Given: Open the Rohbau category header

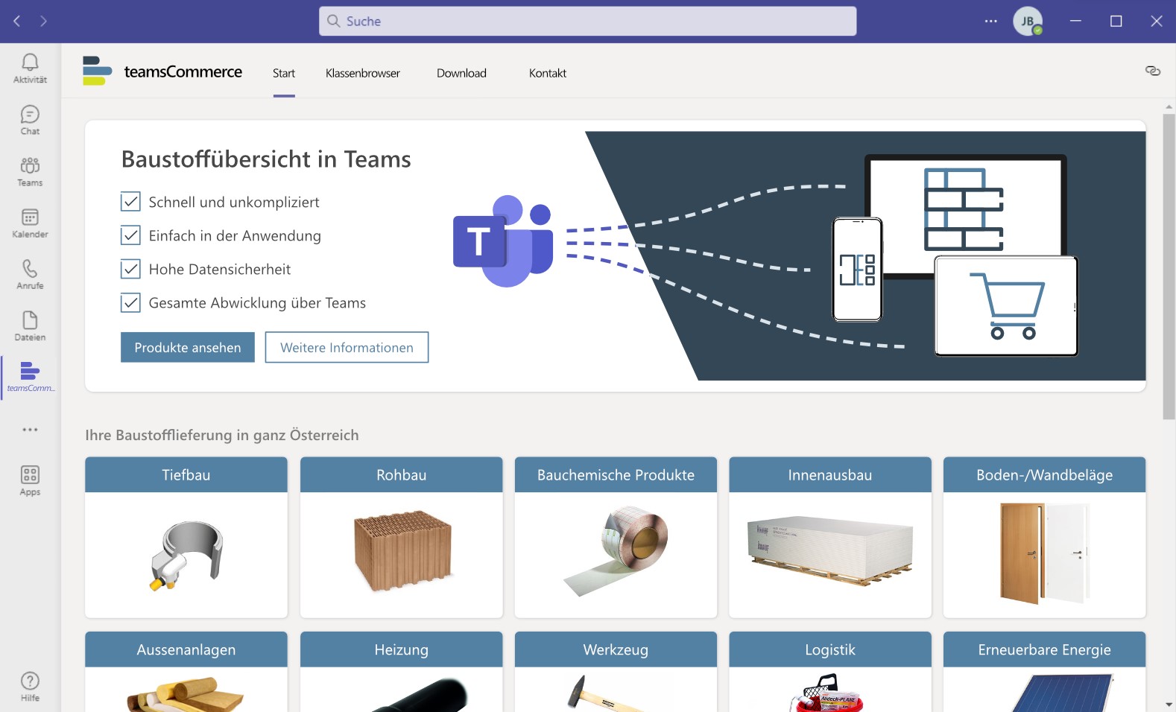Looking at the screenshot, I should pyautogui.click(x=402, y=475).
